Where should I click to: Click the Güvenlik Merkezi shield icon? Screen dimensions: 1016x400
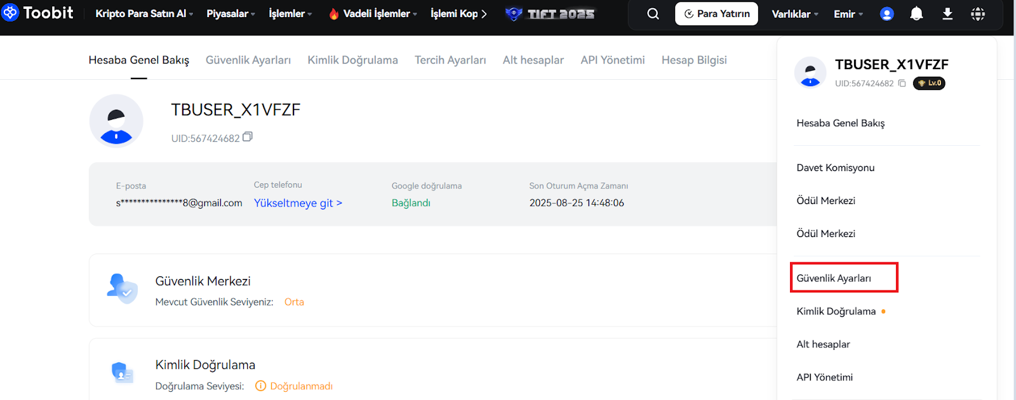[123, 288]
